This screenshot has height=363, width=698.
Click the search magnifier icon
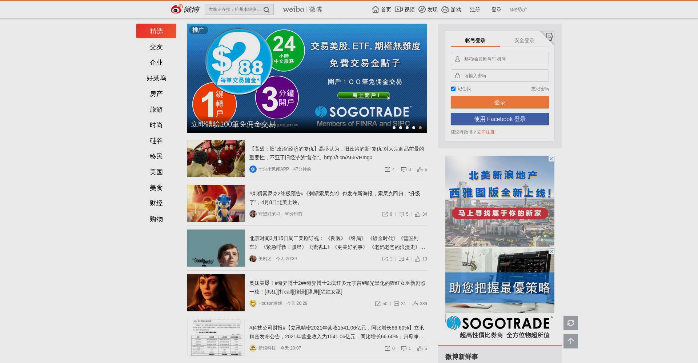[x=266, y=10]
